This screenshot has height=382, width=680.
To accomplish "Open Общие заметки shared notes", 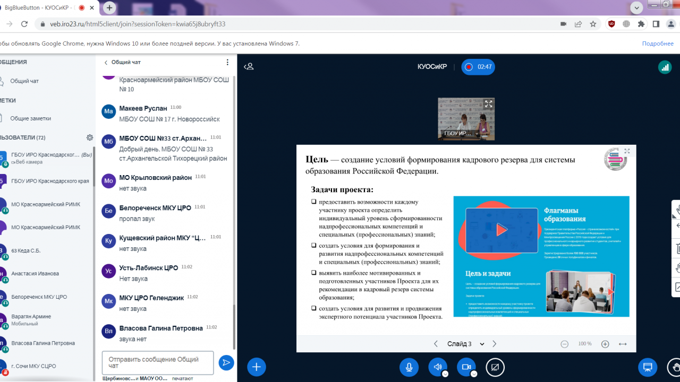I will 31,118.
